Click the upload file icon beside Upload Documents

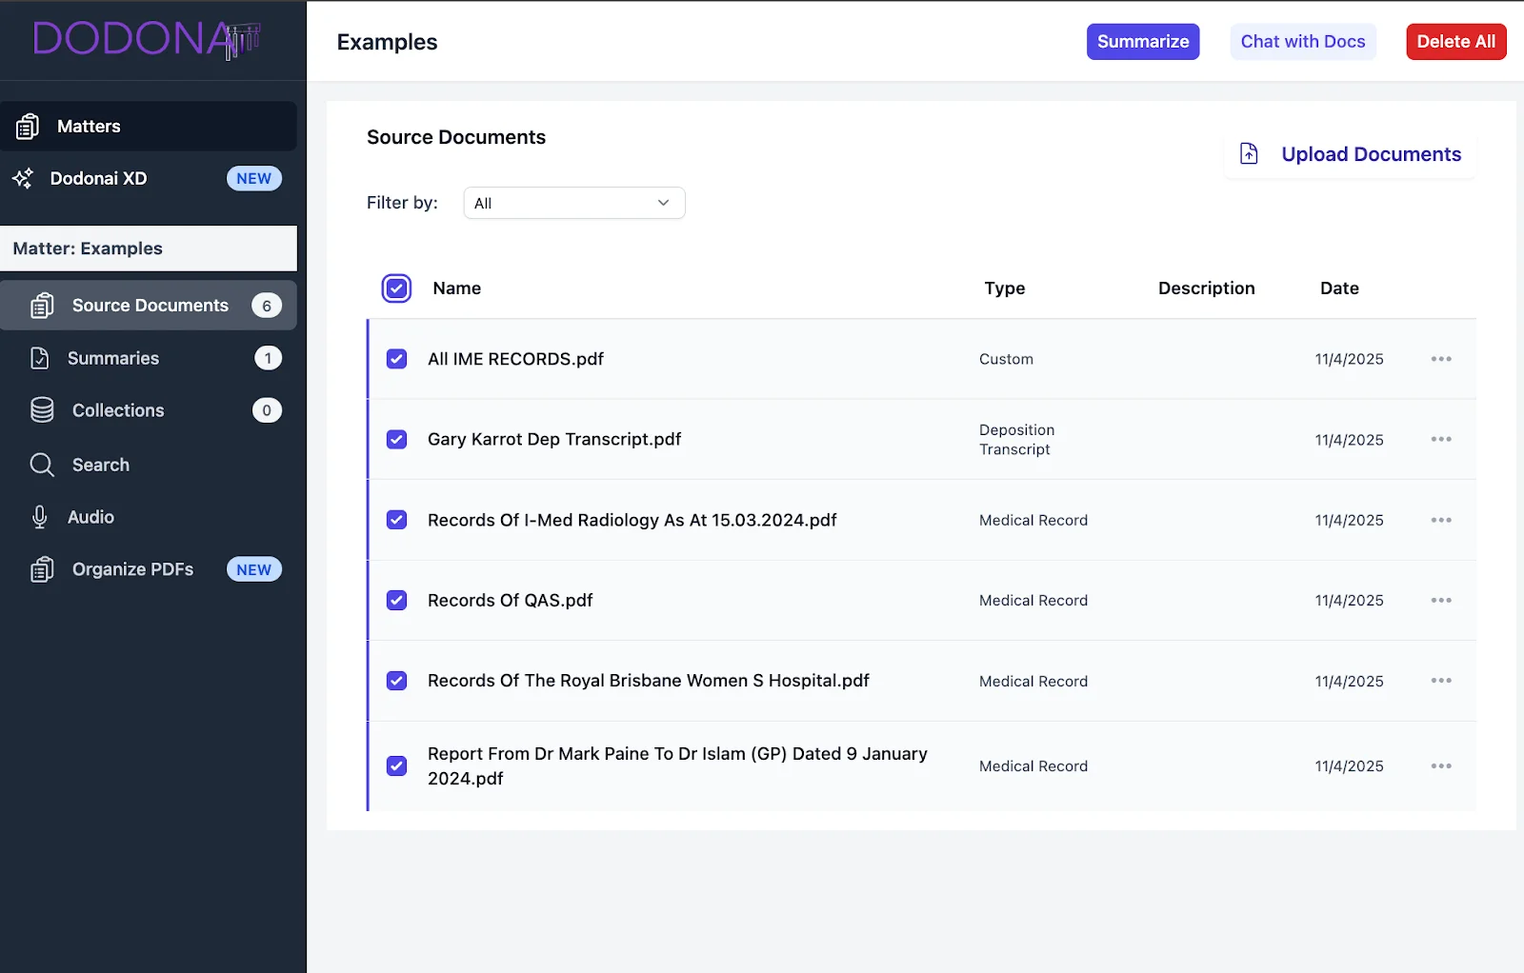[x=1249, y=154]
